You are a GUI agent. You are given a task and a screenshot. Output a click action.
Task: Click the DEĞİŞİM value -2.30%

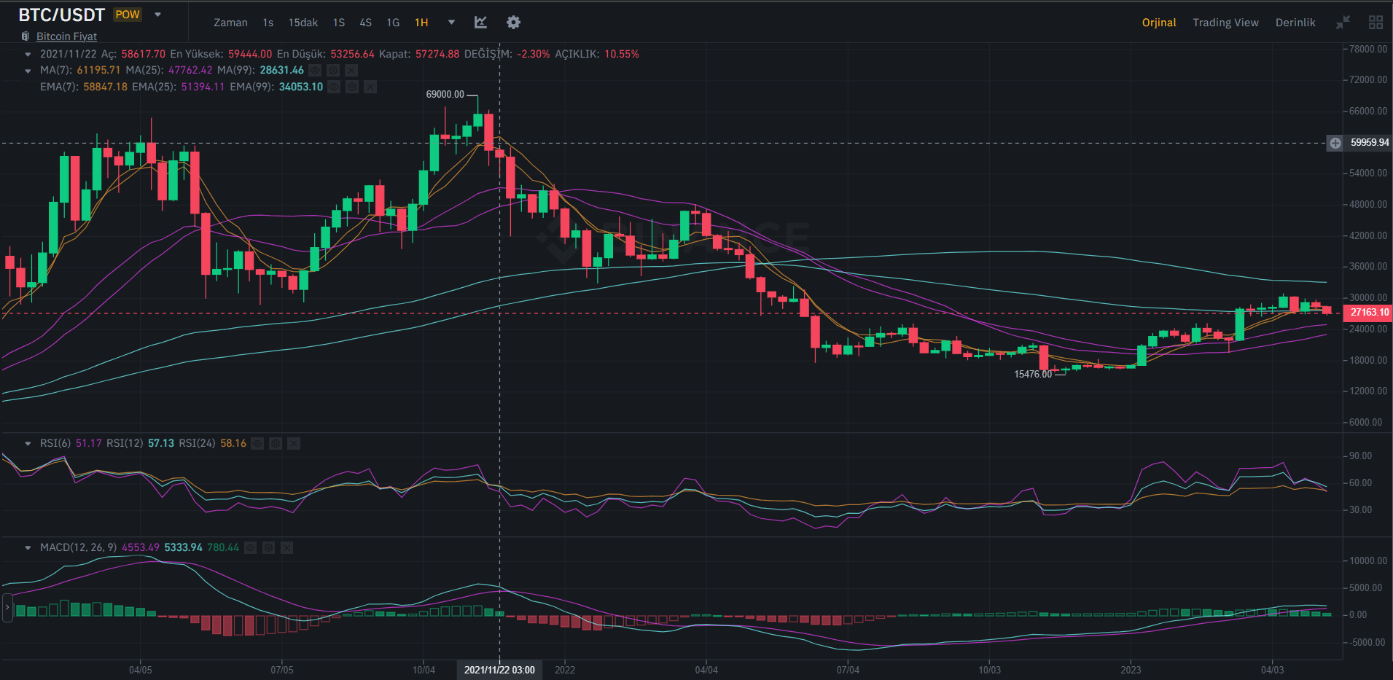pos(534,55)
